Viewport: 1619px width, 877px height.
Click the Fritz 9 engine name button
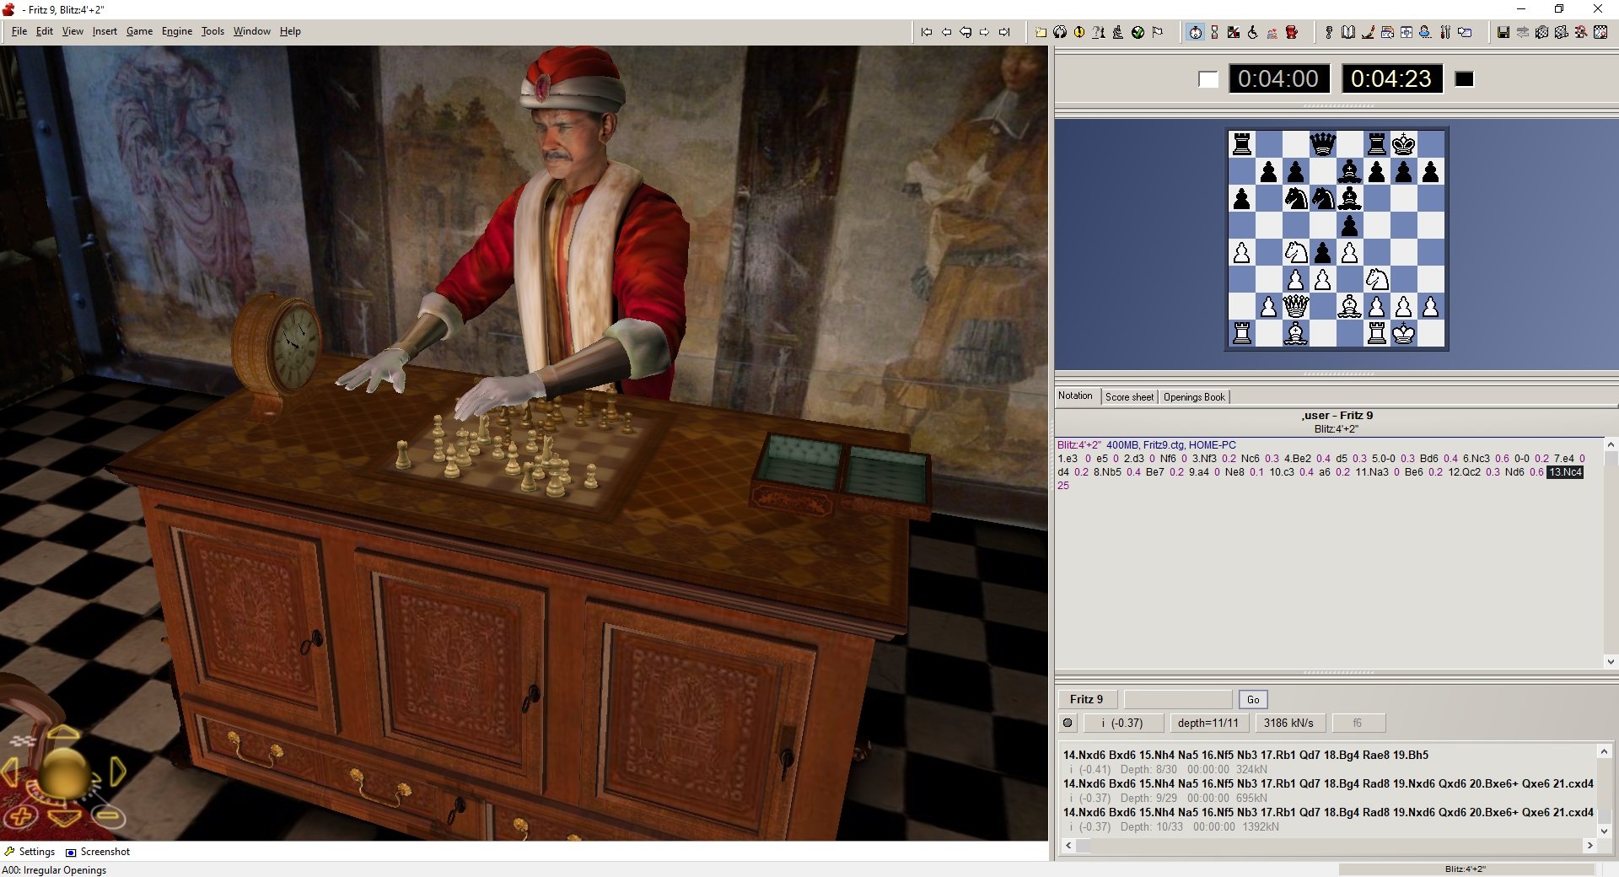tap(1087, 699)
